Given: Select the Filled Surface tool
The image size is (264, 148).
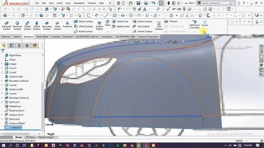Looking at the screenshot, I should click(x=57, y=25).
